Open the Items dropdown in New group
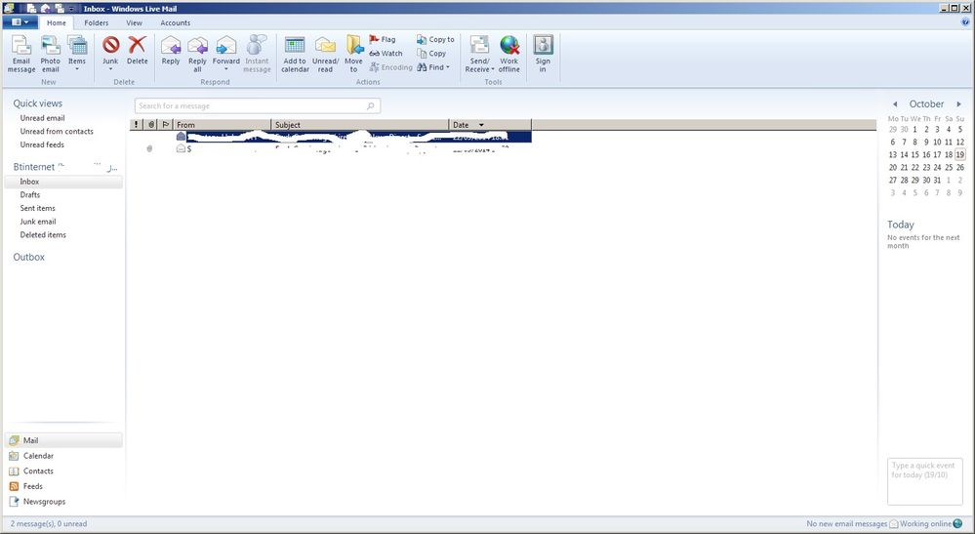 pyautogui.click(x=77, y=55)
